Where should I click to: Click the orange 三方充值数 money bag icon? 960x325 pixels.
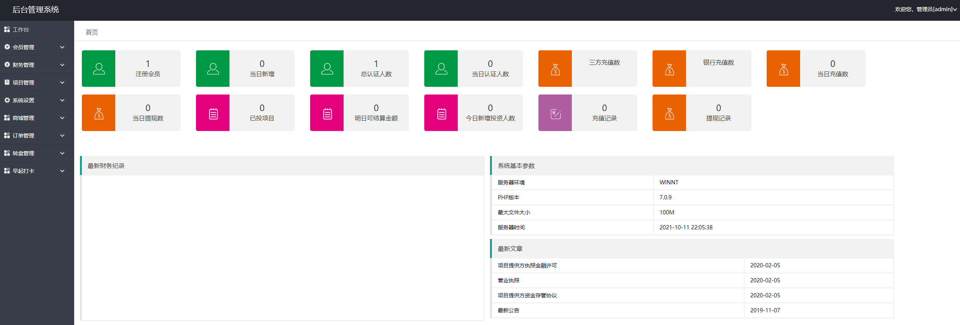pos(555,69)
